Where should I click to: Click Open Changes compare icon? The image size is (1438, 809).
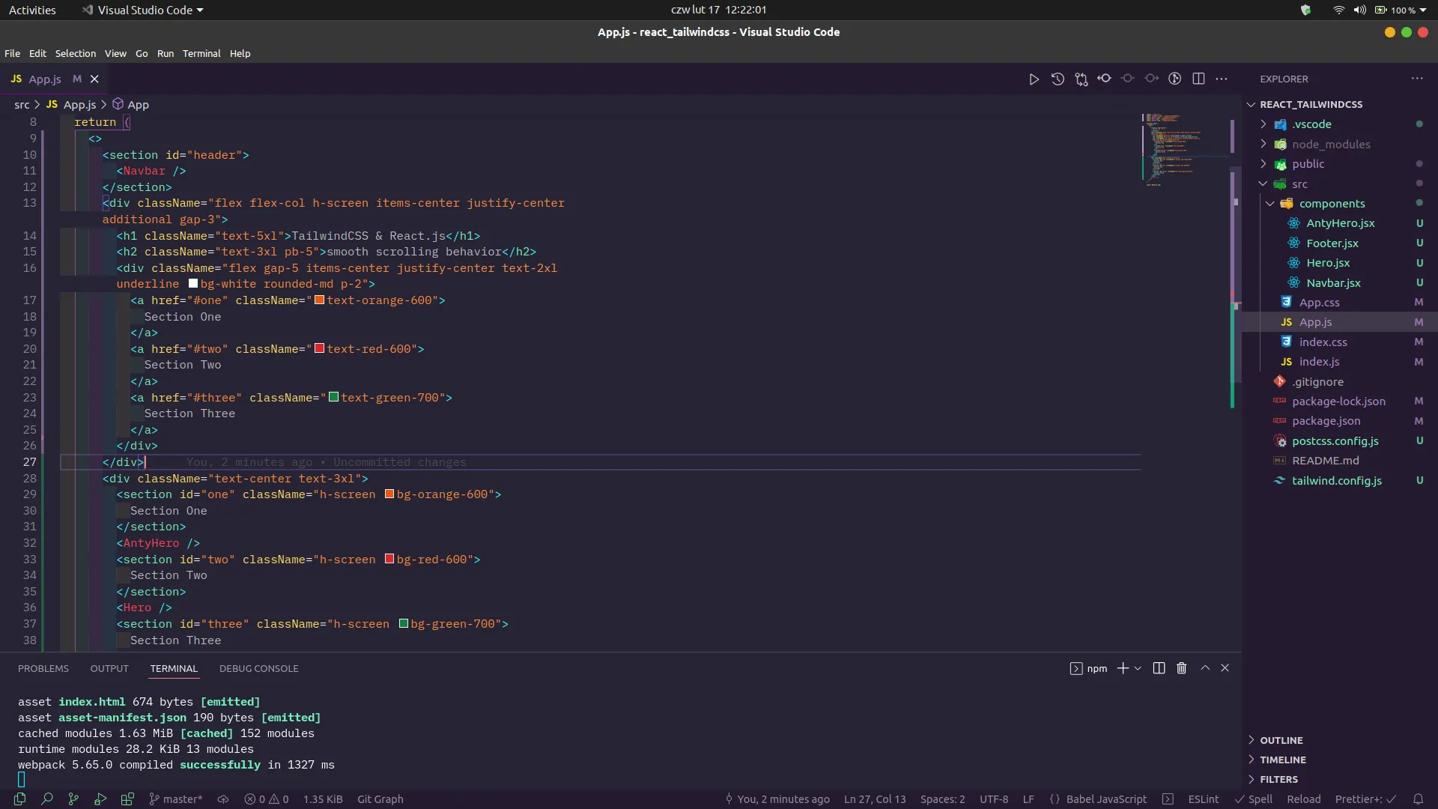pos(1081,79)
